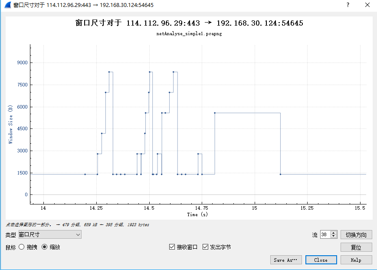Click the 14.75 x-axis tick label
This screenshot has width=377, height=270.
(x=201, y=208)
